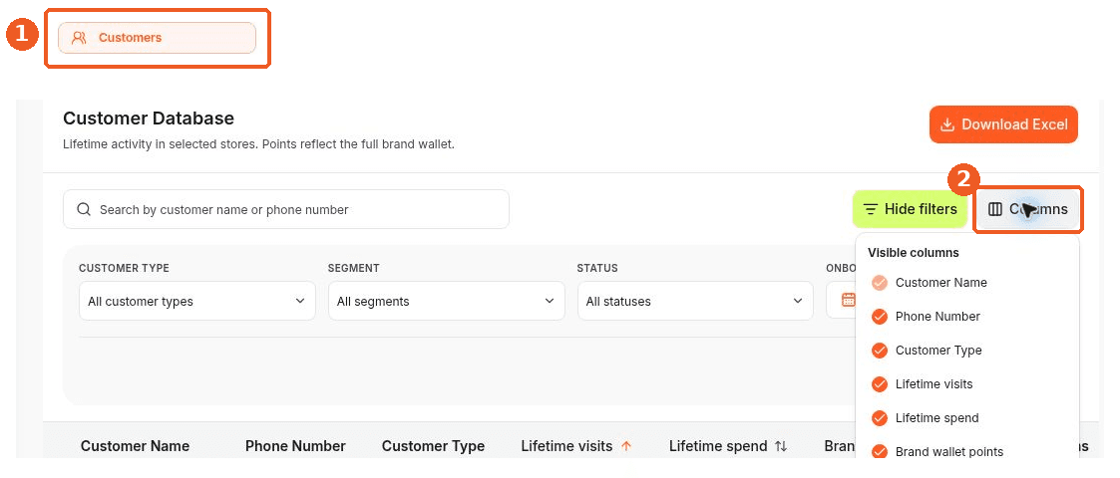
Task: Click the Lifetime spend sort arrows icon
Action: (781, 446)
